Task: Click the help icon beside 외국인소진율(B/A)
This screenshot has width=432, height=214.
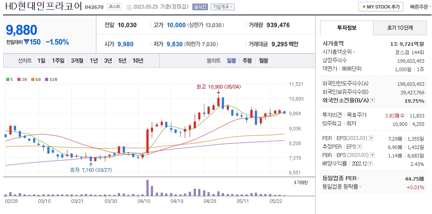Action: pos(372,101)
